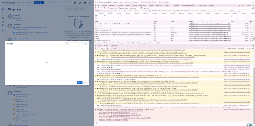
Task: Open the Popular chart sidebar icon
Action: pyautogui.click(x=3, y=12)
